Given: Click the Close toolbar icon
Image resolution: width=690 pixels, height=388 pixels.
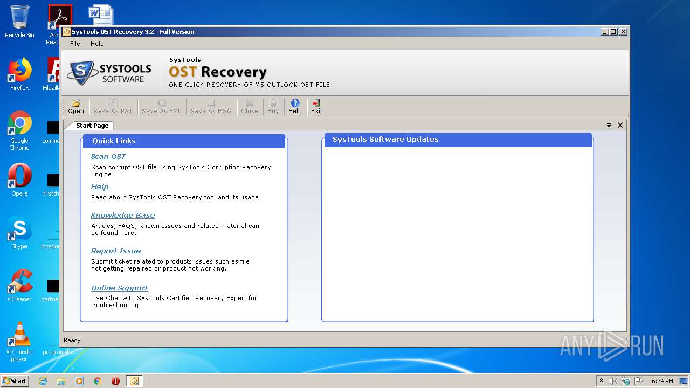Looking at the screenshot, I should [x=249, y=107].
